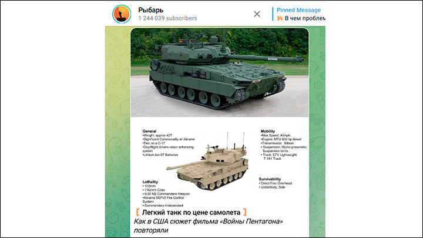Open pinned text 'В чем проблем'

click(x=305, y=18)
